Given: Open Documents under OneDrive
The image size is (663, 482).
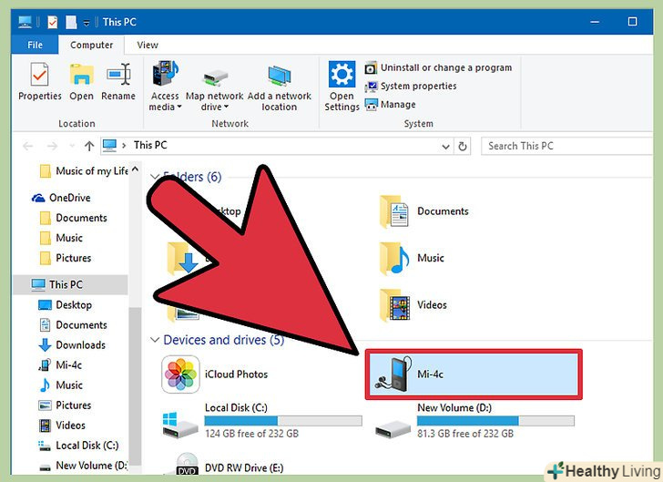Looking at the screenshot, I should [x=73, y=218].
